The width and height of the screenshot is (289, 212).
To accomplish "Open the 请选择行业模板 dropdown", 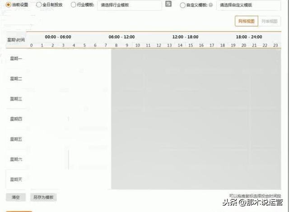I will [130, 5].
